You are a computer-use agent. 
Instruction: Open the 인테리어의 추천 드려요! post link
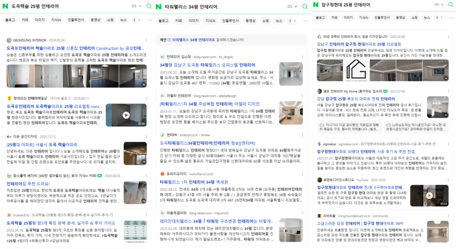click(x=29, y=183)
